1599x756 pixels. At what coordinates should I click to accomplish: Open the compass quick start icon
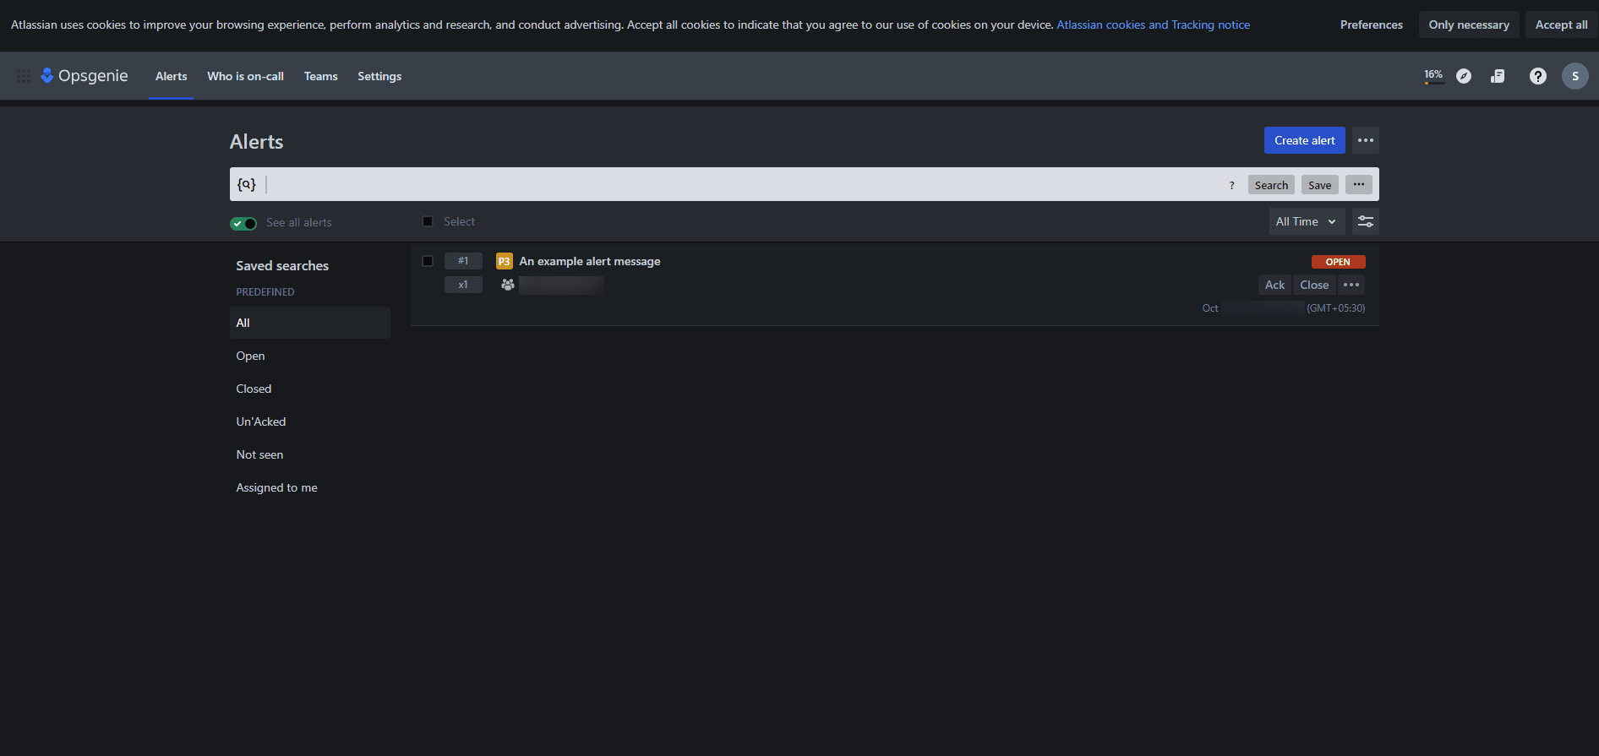(1464, 76)
